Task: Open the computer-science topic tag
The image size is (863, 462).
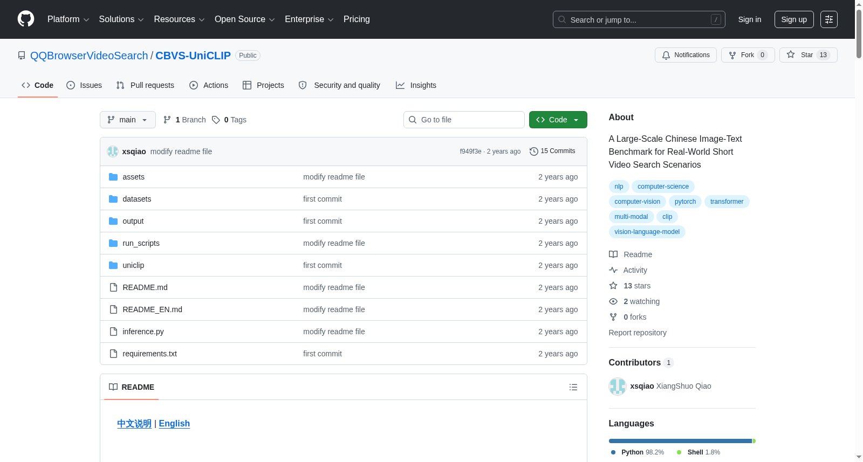Action: pyautogui.click(x=663, y=187)
